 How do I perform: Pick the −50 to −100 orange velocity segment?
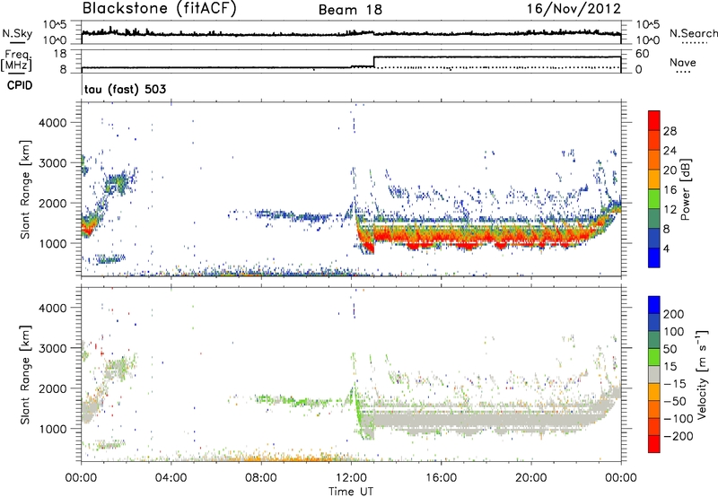654,409
